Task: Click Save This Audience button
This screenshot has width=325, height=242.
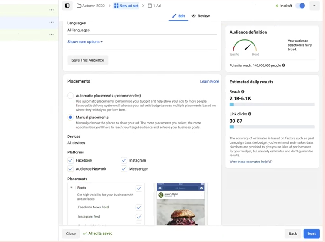Action: [88, 60]
